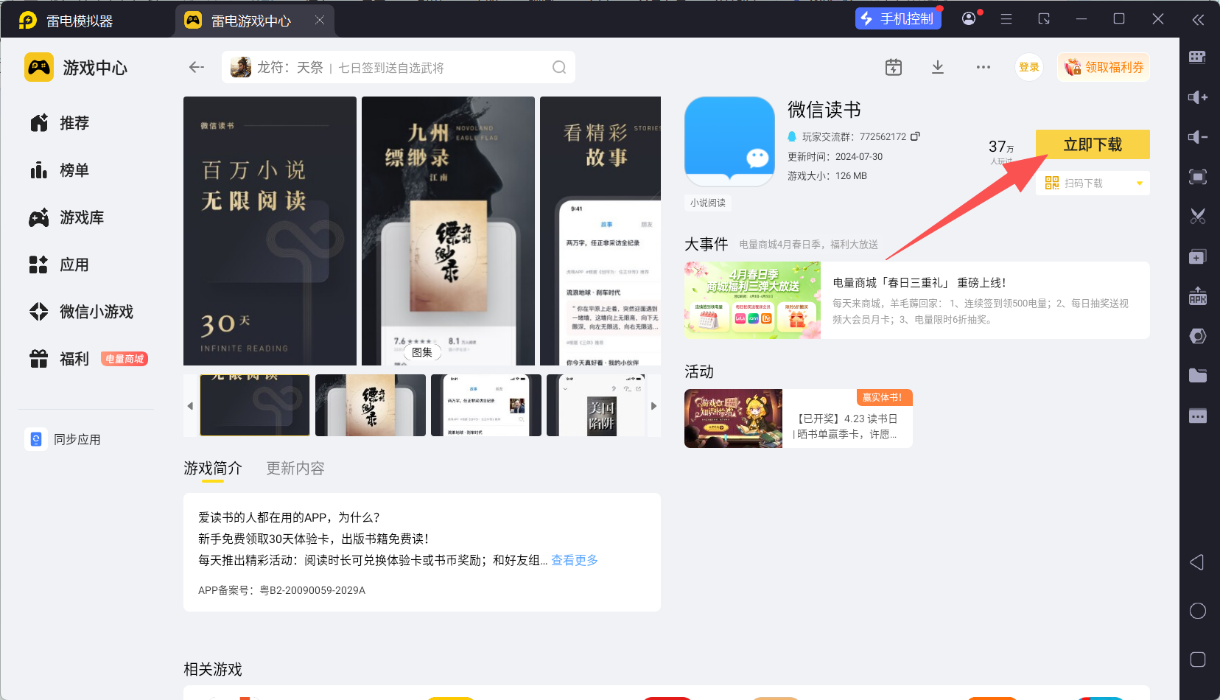
Task: Open the shared folder icon
Action: pyautogui.click(x=1198, y=376)
